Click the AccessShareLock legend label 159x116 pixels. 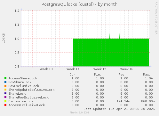pos(23,78)
